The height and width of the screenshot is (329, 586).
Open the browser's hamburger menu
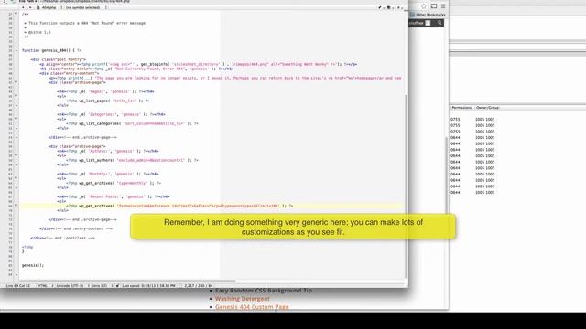[x=443, y=6]
